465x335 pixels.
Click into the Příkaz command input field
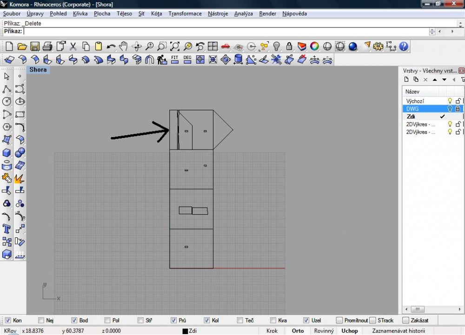point(226,32)
